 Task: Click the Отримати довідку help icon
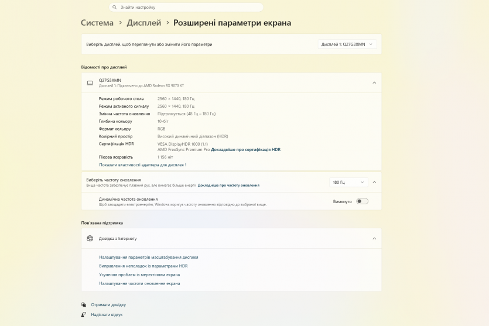(84, 305)
